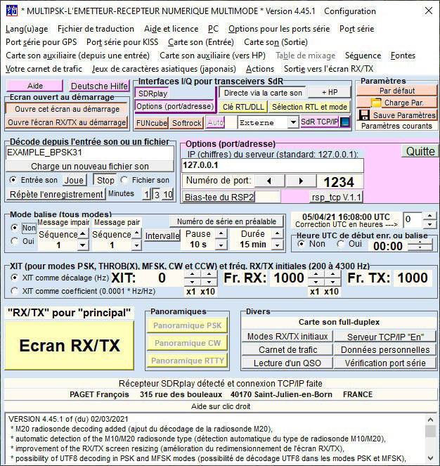
Task: Increase XIT by x1 step
Action: (193, 274)
